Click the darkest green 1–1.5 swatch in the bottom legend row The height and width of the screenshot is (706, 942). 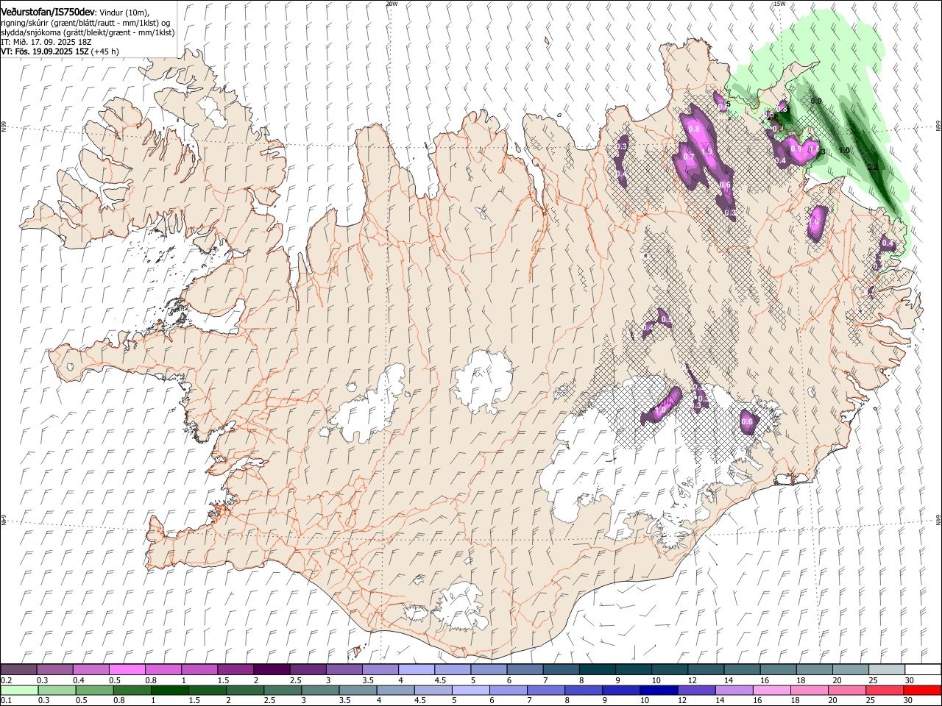coord(170,691)
